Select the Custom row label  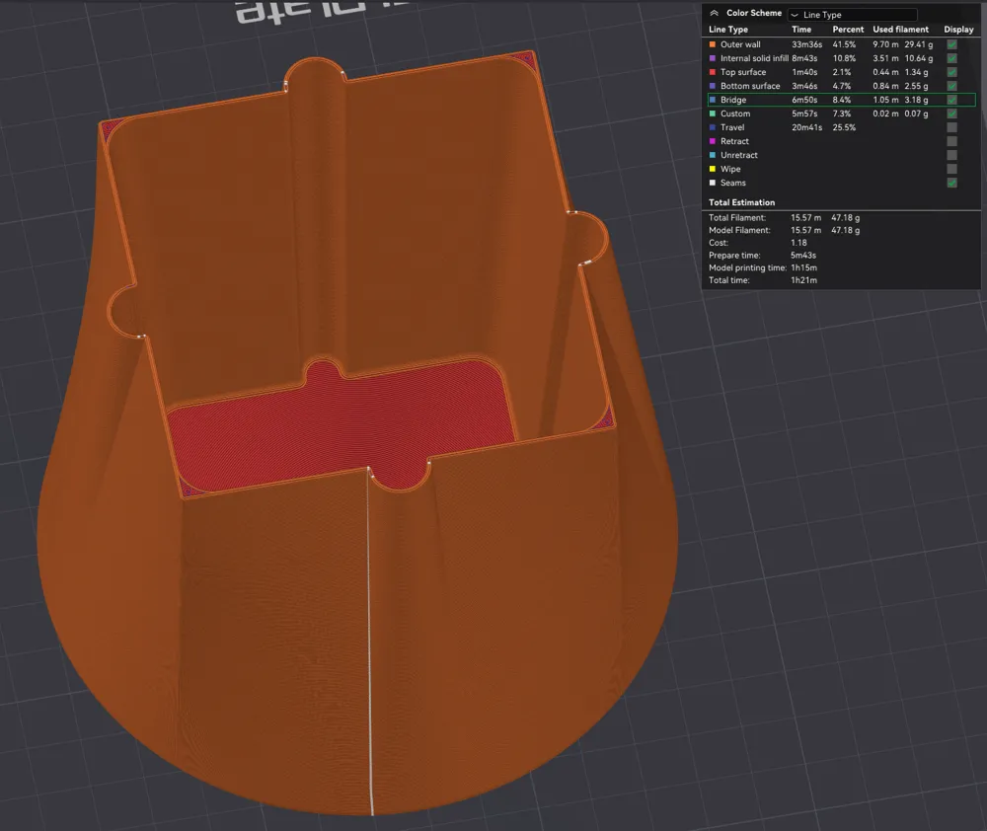[735, 113]
